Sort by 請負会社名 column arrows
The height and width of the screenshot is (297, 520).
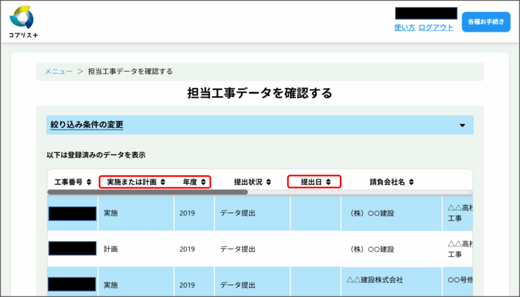(x=411, y=182)
